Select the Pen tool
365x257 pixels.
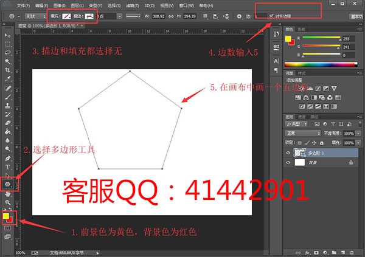(7, 159)
